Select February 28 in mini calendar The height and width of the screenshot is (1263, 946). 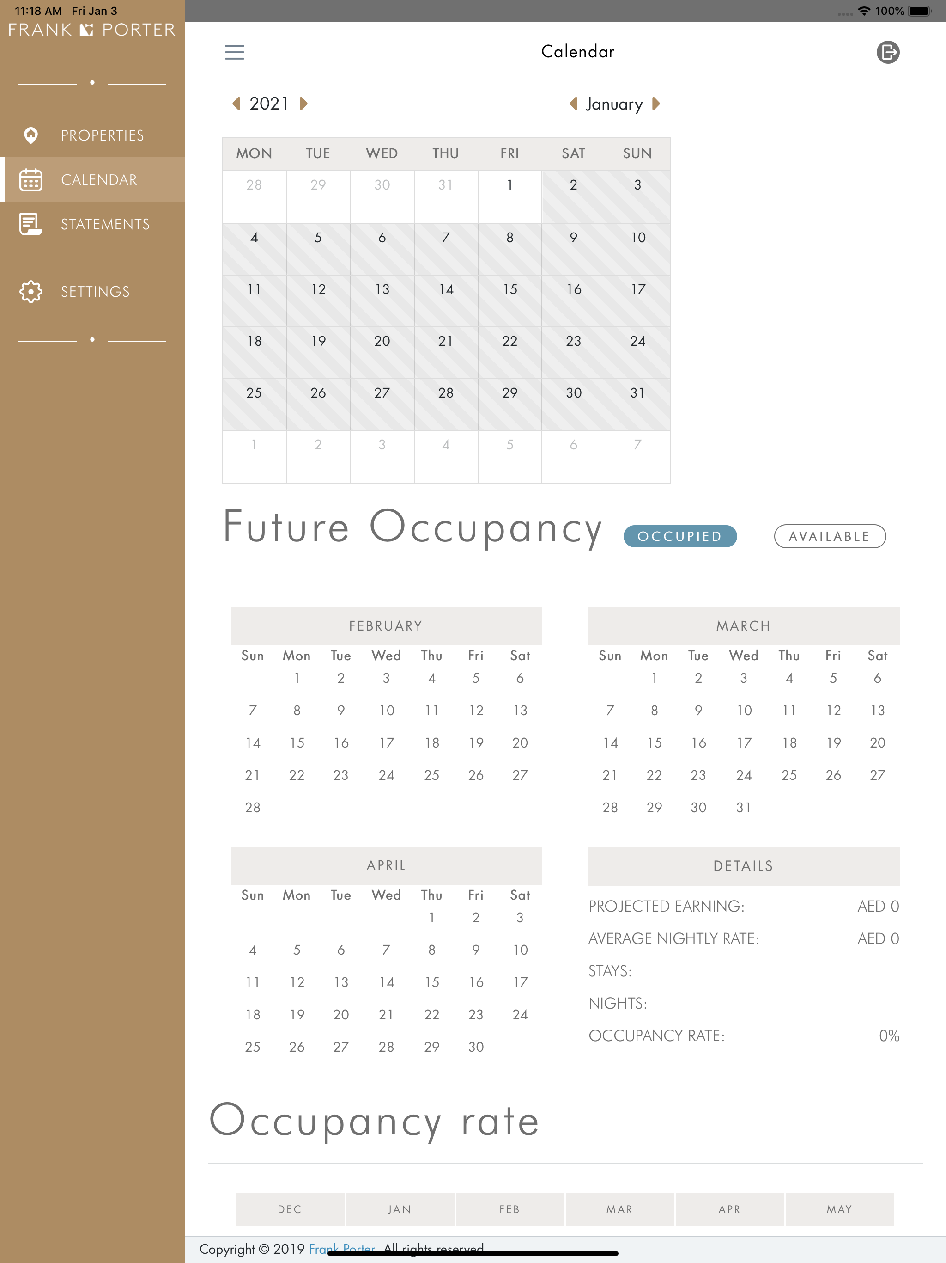pos(253,807)
